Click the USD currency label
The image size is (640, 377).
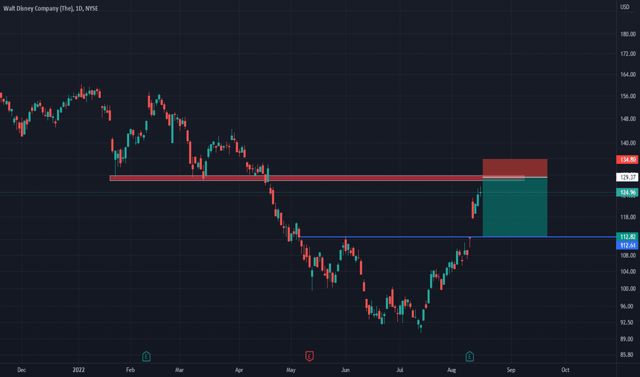click(624, 7)
